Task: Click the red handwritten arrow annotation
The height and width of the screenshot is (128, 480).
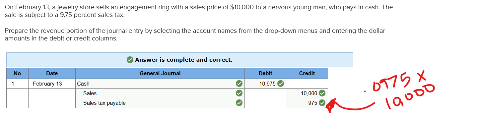Action: 348,105
